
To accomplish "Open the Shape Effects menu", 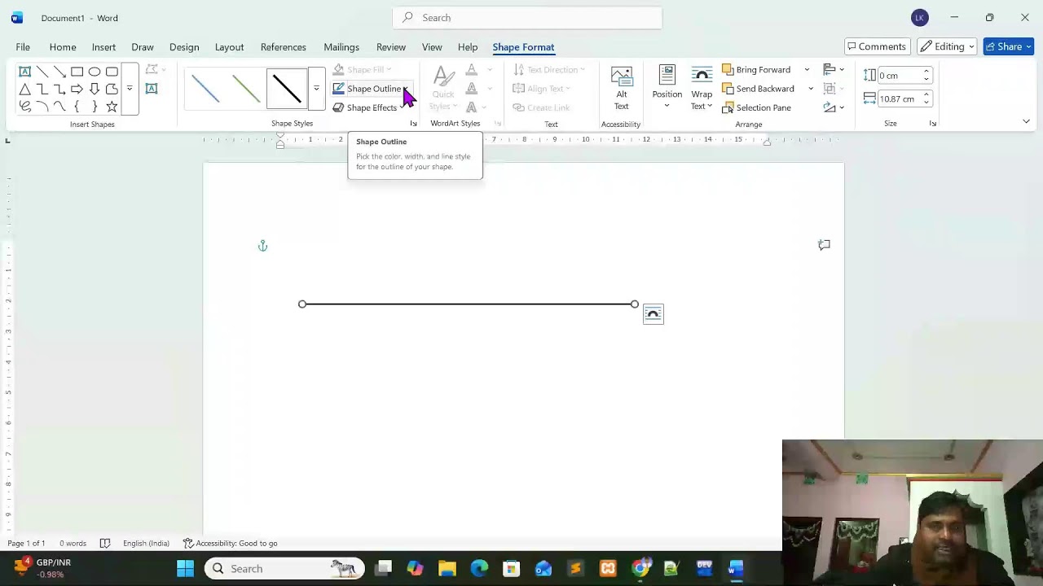I will click(x=370, y=107).
